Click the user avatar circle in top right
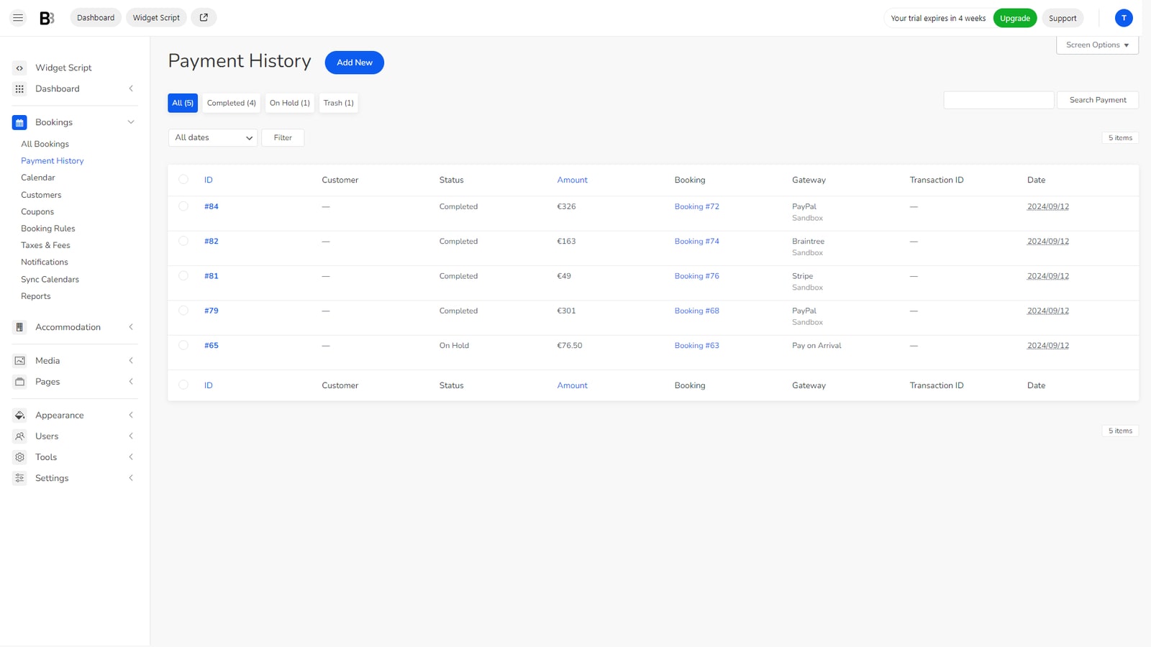Screen dimensions: 1151x647 point(1124,17)
